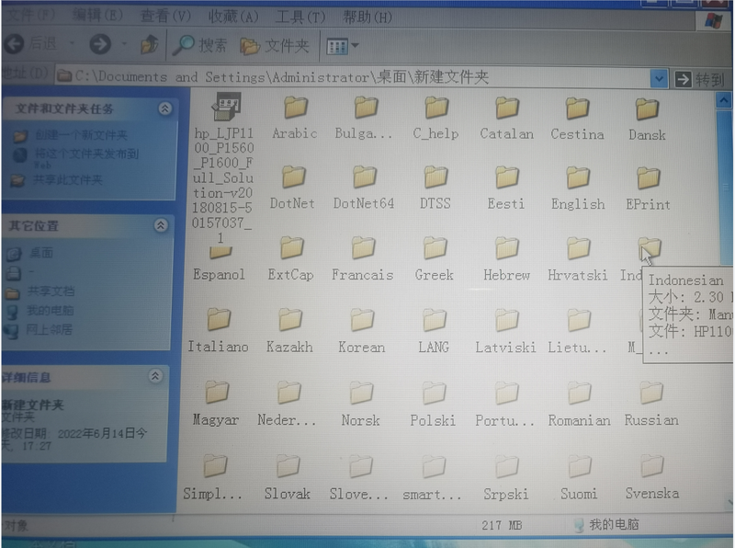Toggle the 文件夹 (Folders) pane button
The image size is (735, 548).
click(x=274, y=45)
